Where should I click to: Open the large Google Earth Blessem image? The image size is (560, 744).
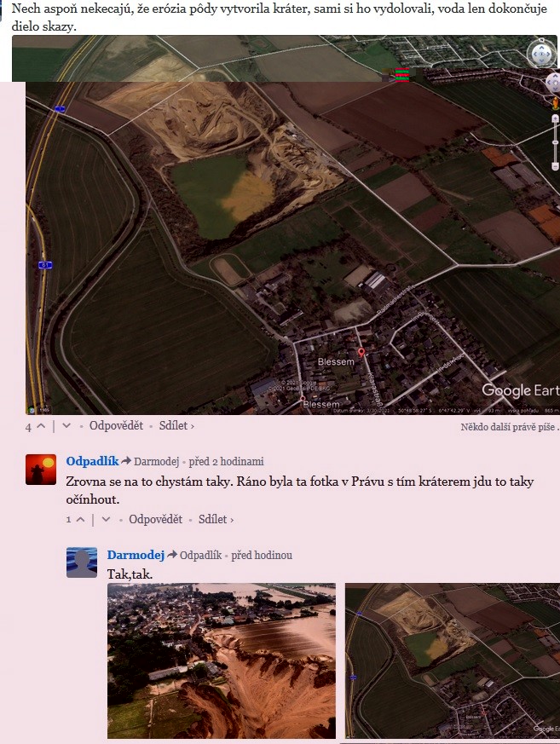[x=292, y=248]
